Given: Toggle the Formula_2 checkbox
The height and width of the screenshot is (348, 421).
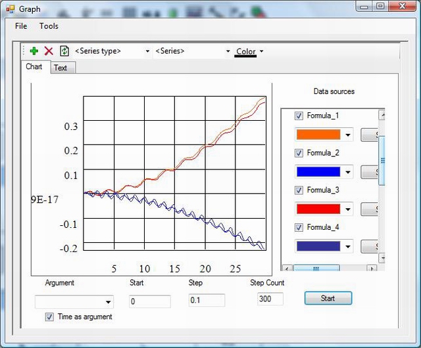Looking at the screenshot, I should (x=299, y=153).
